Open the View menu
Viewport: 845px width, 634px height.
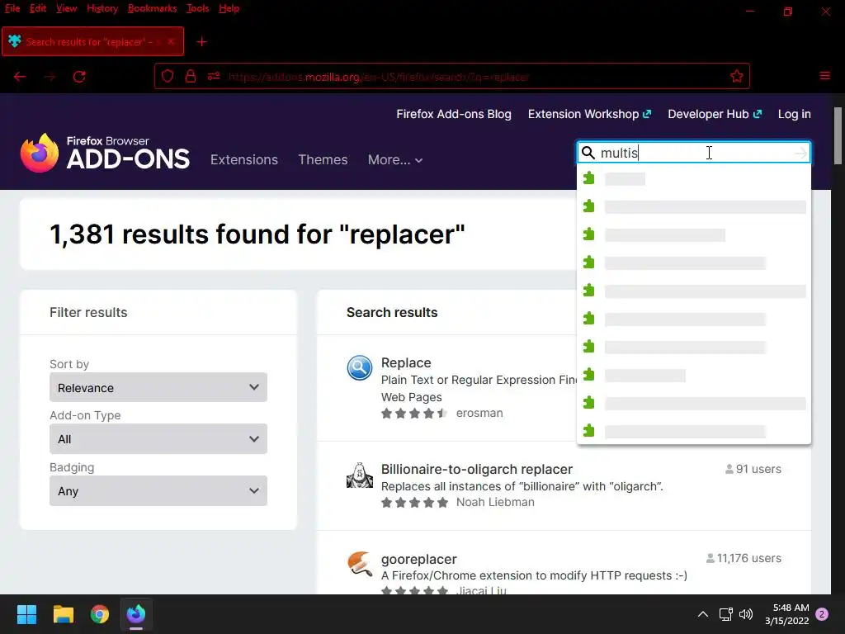click(66, 8)
